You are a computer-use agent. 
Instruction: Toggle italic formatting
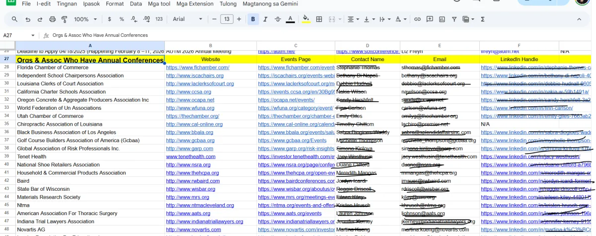[266, 19]
